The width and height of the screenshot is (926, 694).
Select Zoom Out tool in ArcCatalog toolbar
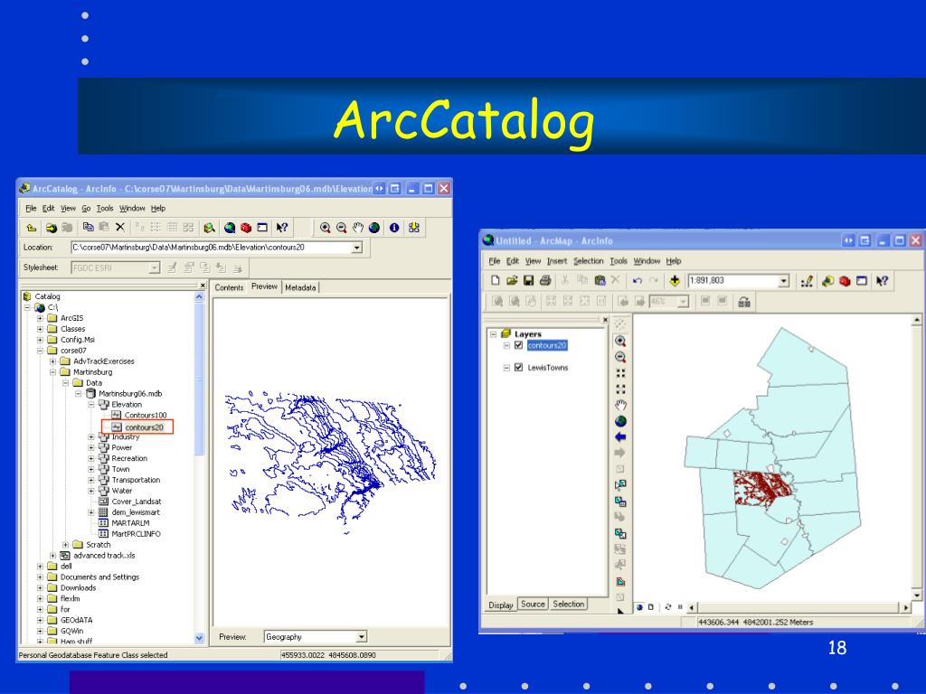[341, 227]
